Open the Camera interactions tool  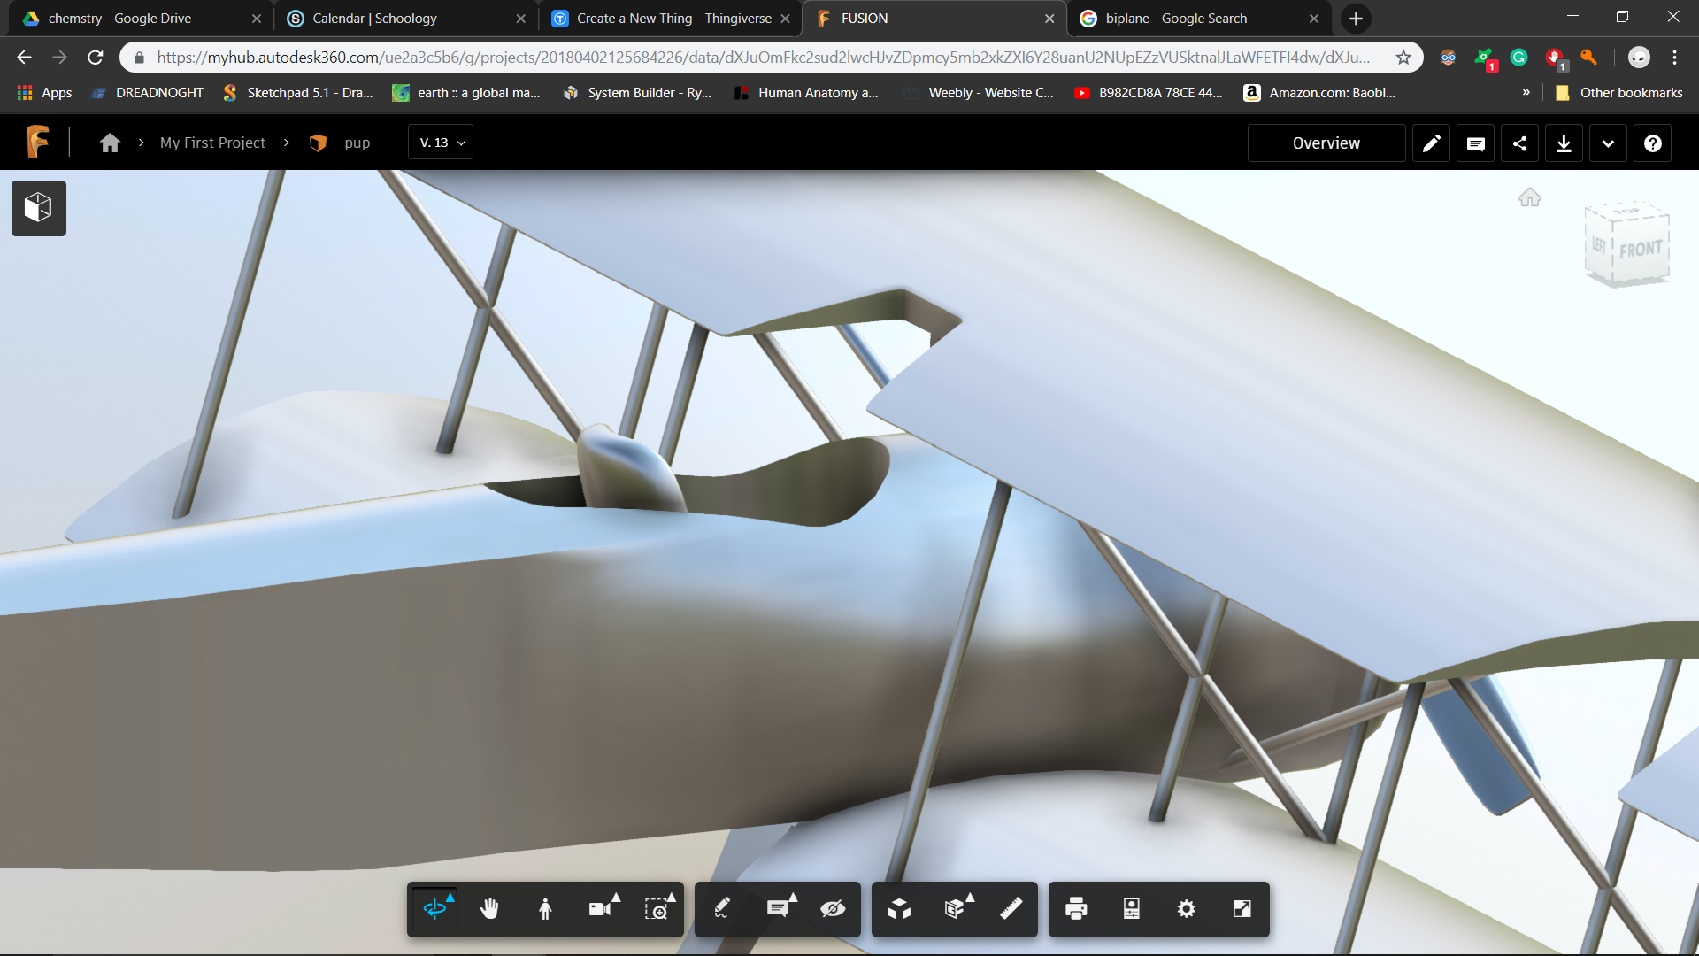point(601,908)
